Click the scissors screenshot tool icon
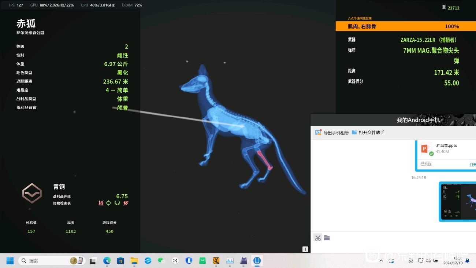 click(317, 238)
